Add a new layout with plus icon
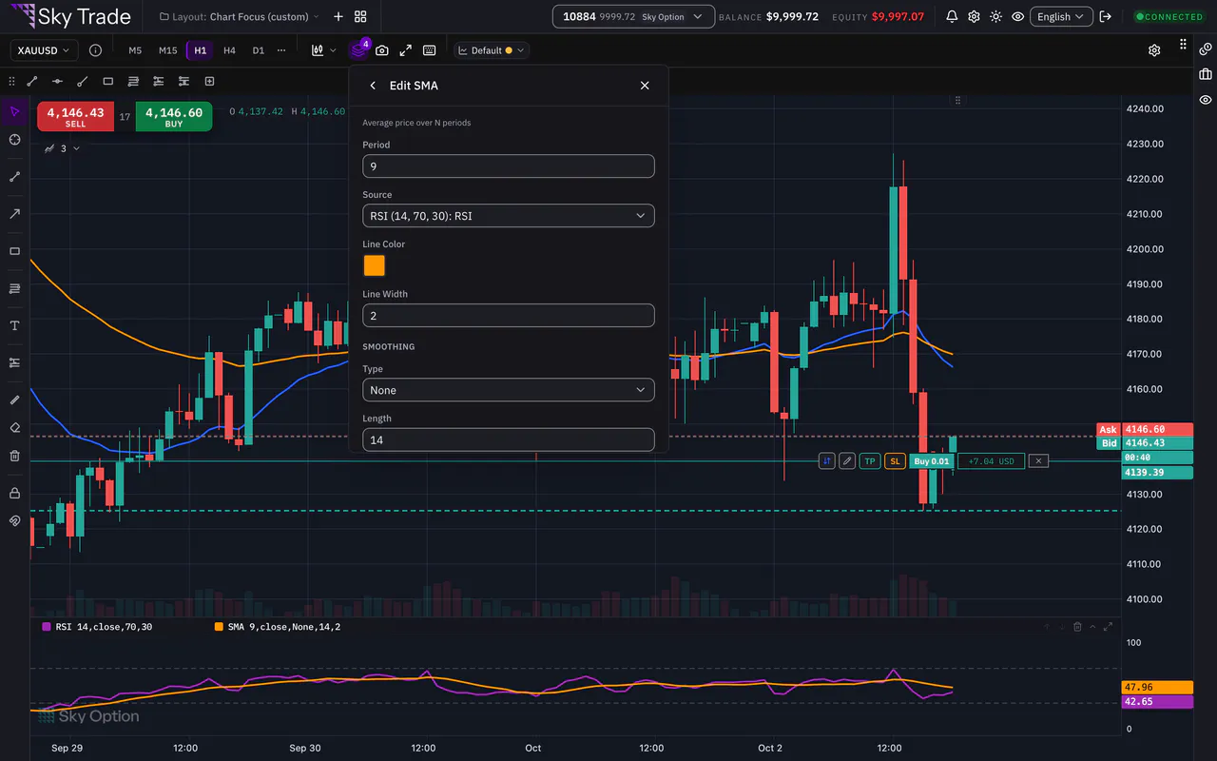This screenshot has width=1217, height=761. 338,16
